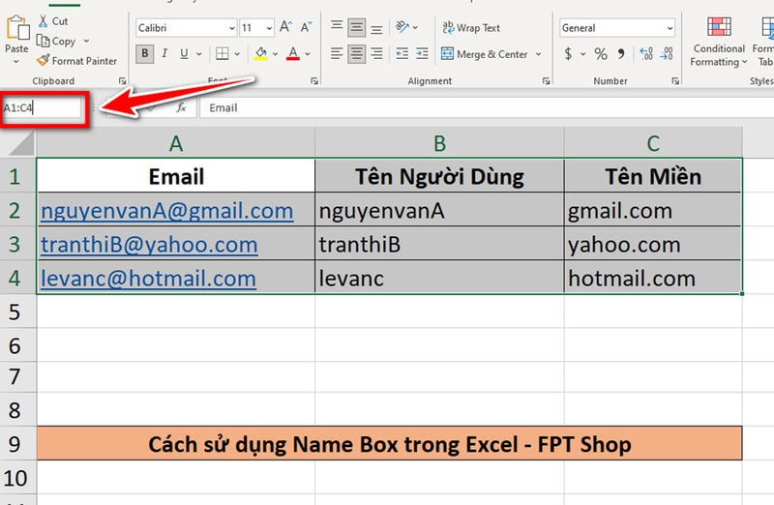Expand accounting format dropdown arrow
This screenshot has width=774, height=505.
click(x=583, y=54)
